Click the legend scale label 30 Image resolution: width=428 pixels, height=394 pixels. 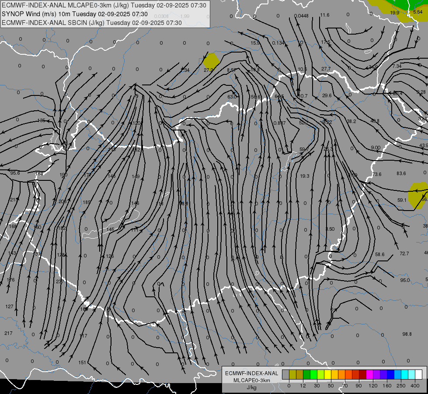click(317, 386)
